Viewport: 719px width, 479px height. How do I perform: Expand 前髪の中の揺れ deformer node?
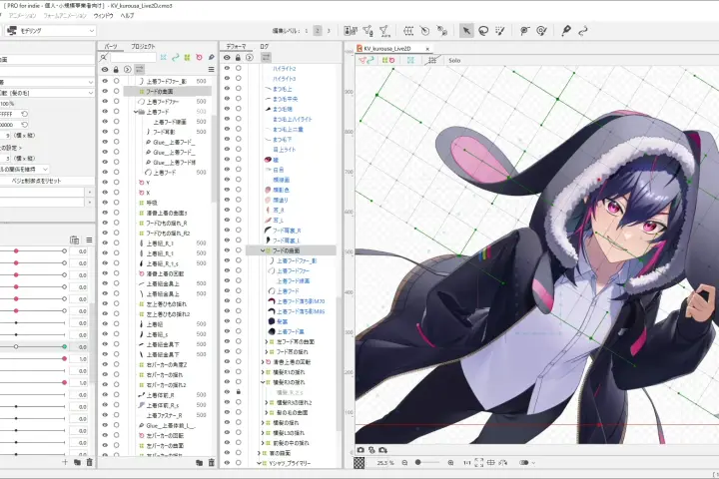coord(263,443)
